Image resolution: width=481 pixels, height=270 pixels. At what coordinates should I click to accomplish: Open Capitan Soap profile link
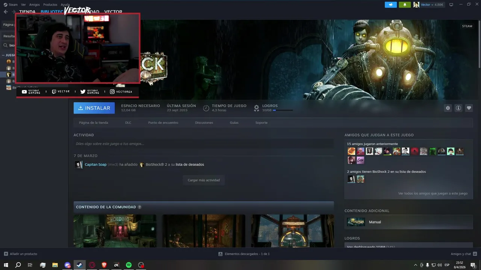click(96, 165)
